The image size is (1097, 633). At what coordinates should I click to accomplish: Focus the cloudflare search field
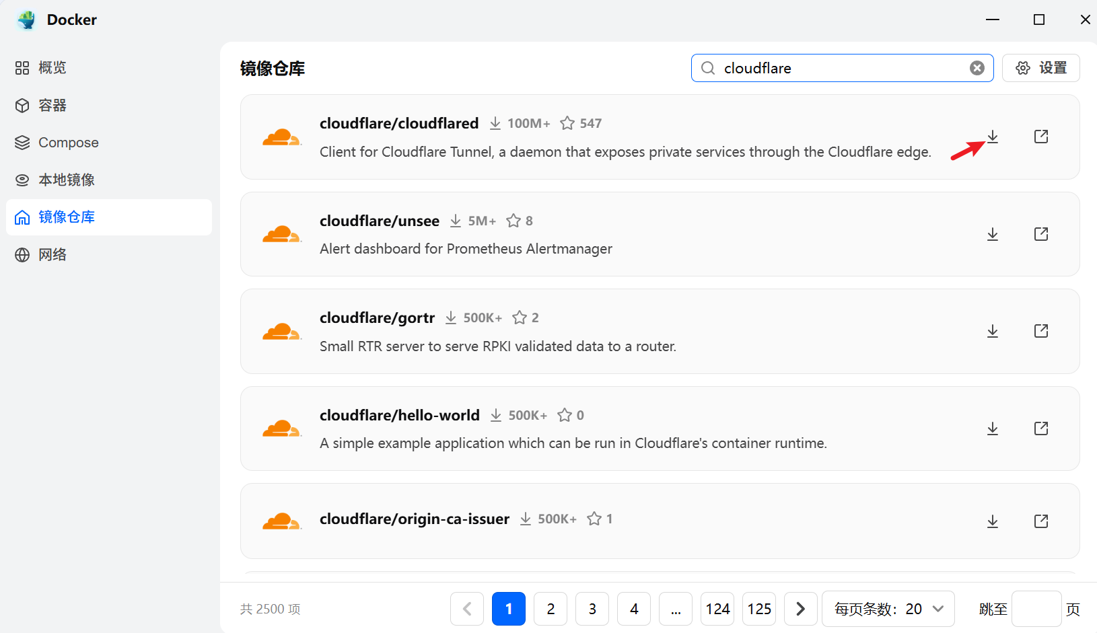(x=841, y=68)
